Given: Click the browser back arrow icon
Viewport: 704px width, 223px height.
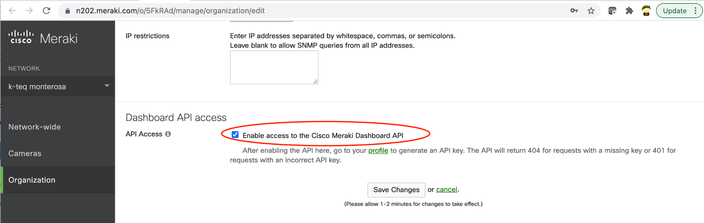Looking at the screenshot, I should point(12,11).
